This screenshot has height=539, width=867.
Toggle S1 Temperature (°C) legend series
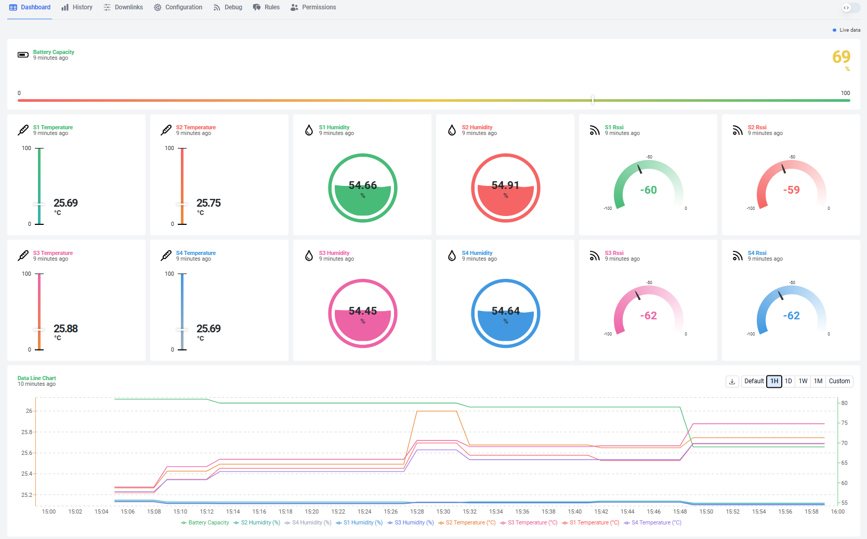click(590, 522)
